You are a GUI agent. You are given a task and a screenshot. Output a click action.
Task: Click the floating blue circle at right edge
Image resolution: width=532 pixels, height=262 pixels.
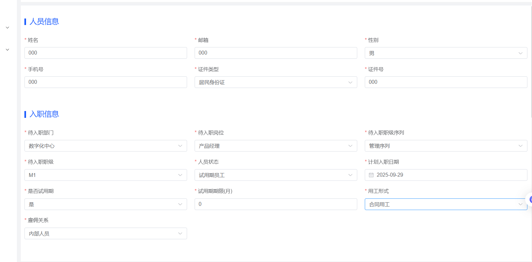point(530,199)
